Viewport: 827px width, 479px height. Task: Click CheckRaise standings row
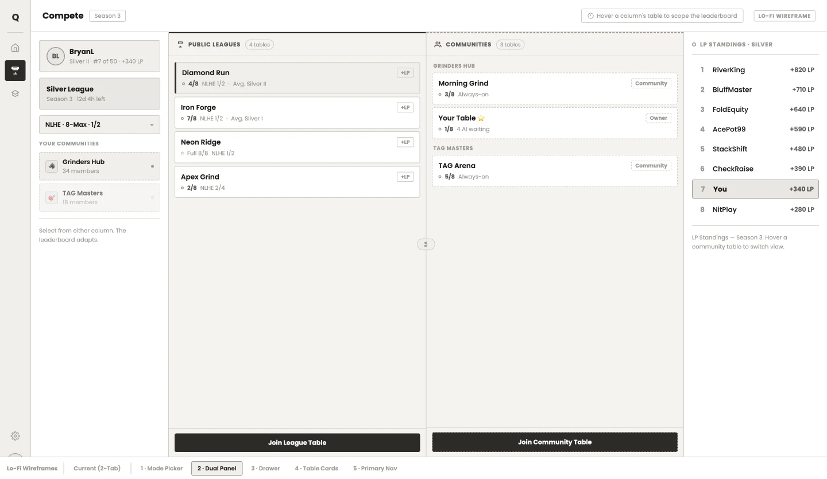(755, 169)
